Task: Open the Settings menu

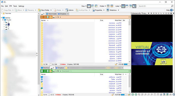Action: 21,6
